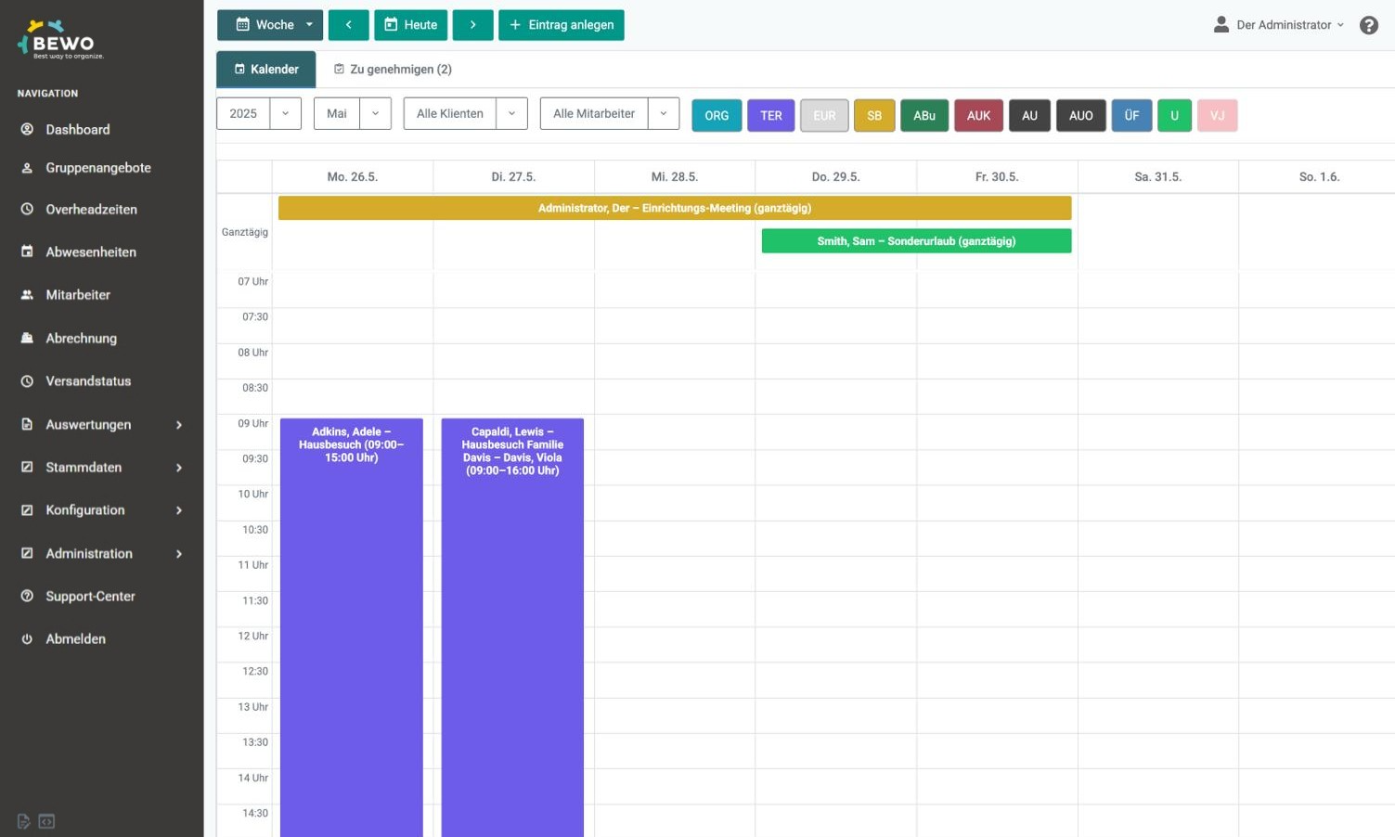Screen dimensions: 1395x837
Task: Open the Woche view dropdown
Action: pos(270,25)
